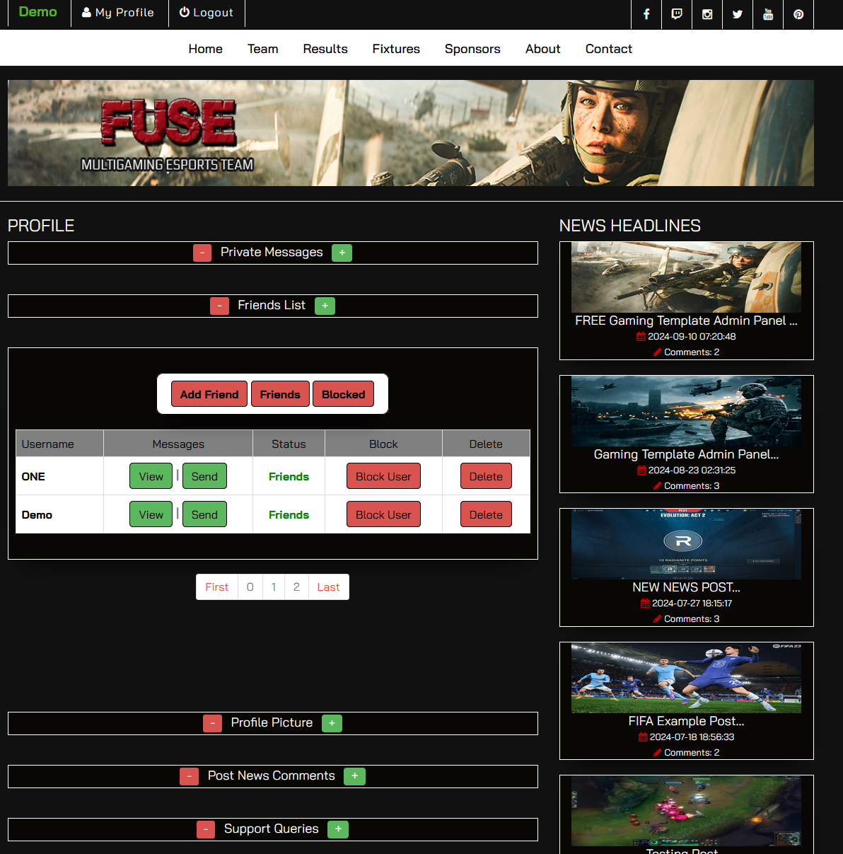Click the YouTube icon top right
This screenshot has width=843, height=854.
[767, 14]
